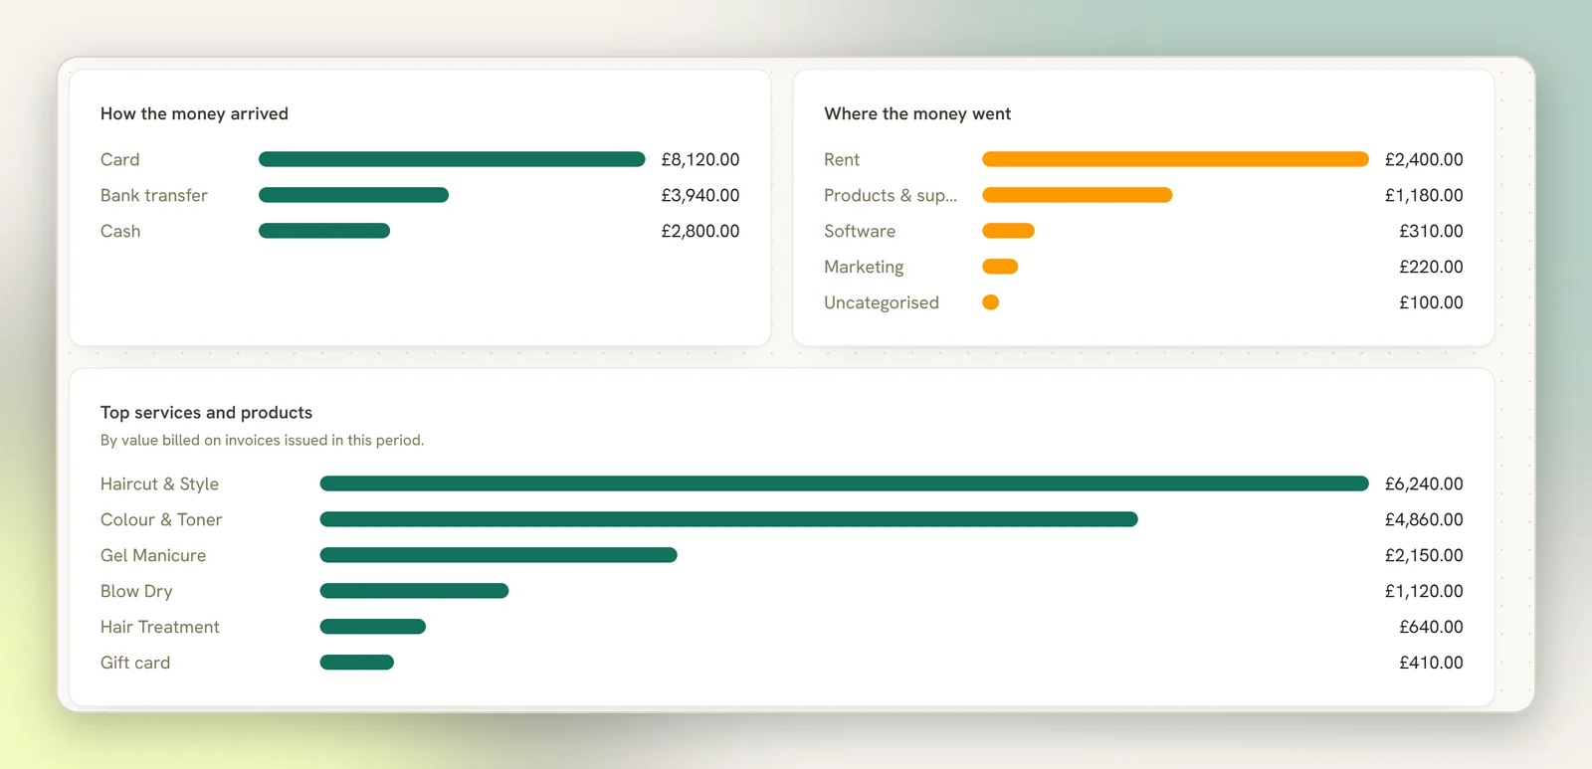Click the £8,120.00 Card amount
The width and height of the screenshot is (1592, 769).
pyautogui.click(x=700, y=159)
